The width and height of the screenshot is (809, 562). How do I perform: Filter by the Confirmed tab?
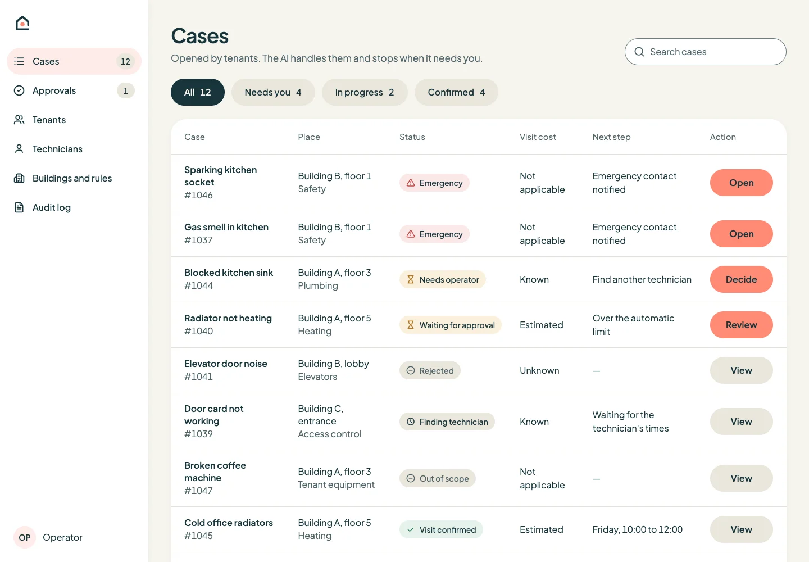tap(456, 92)
